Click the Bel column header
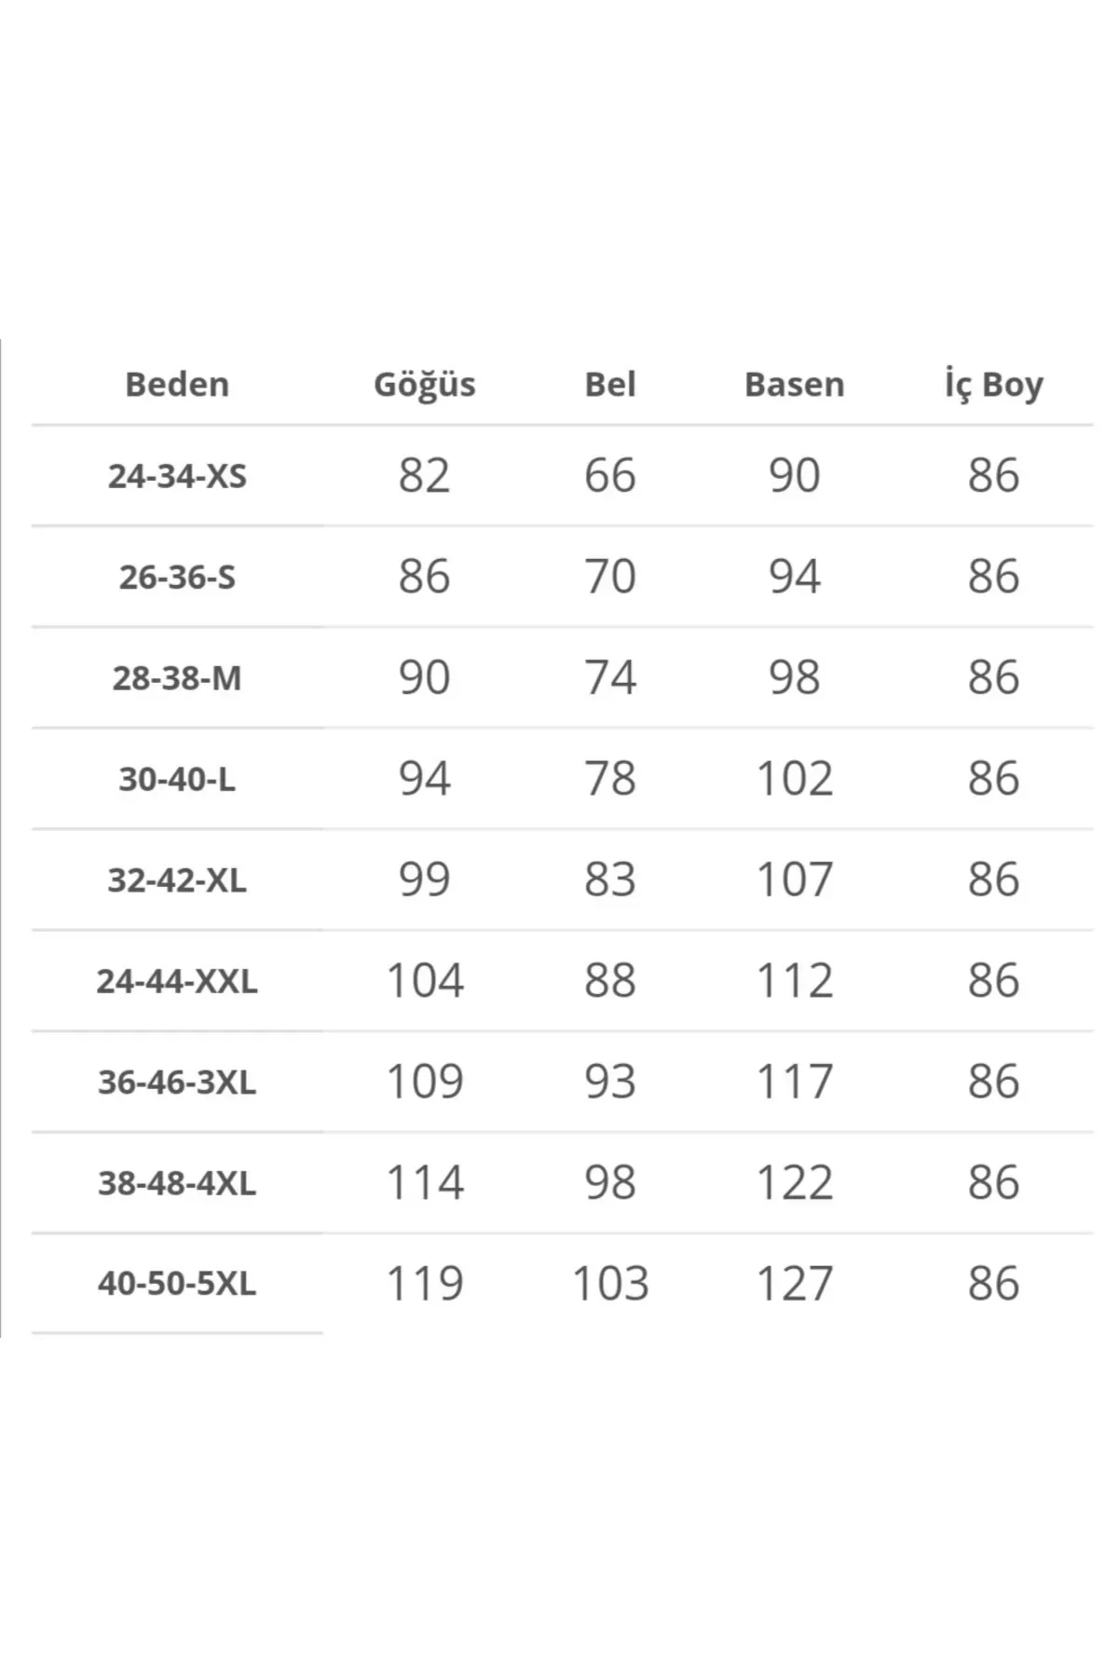1118x1677 pixels. pos(610,384)
